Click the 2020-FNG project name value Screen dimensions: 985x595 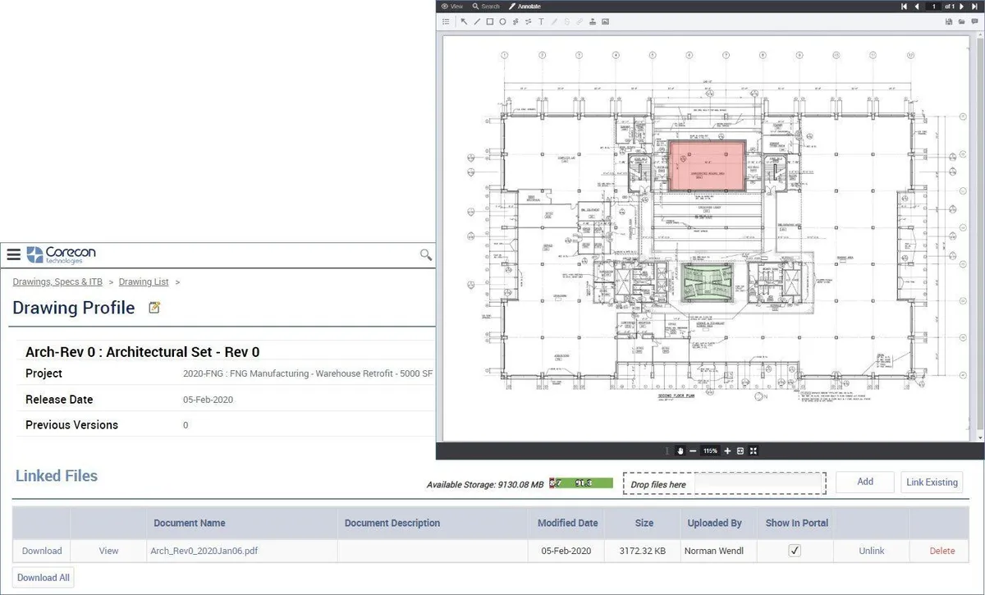308,373
